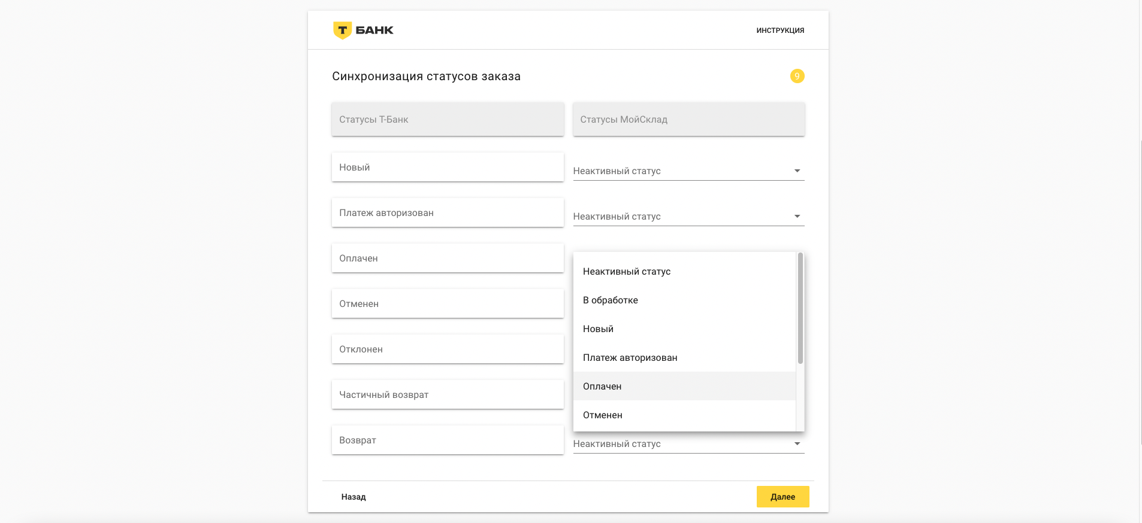Go back with the Назад button

[x=354, y=497]
